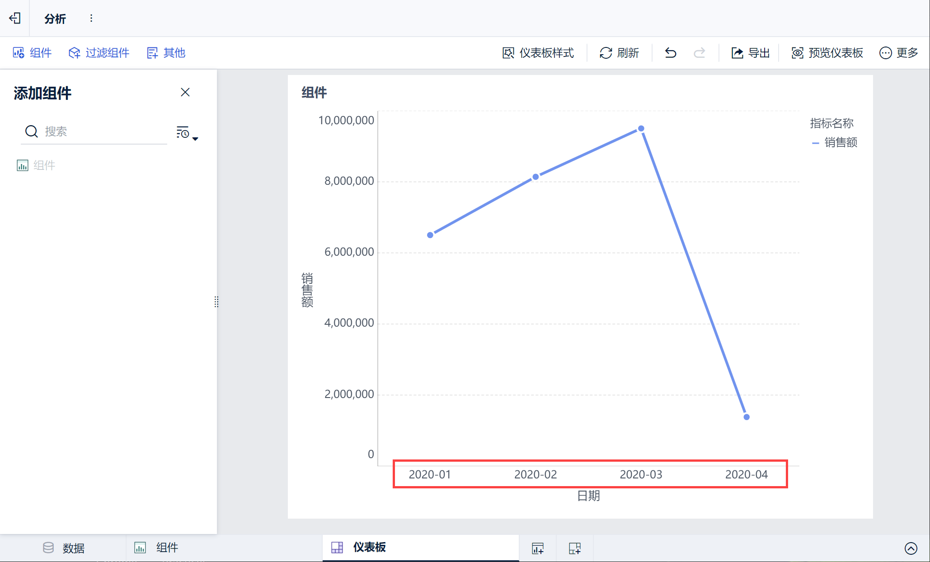Open 仪表板样式 dashboard style settings
The width and height of the screenshot is (930, 562).
click(538, 53)
